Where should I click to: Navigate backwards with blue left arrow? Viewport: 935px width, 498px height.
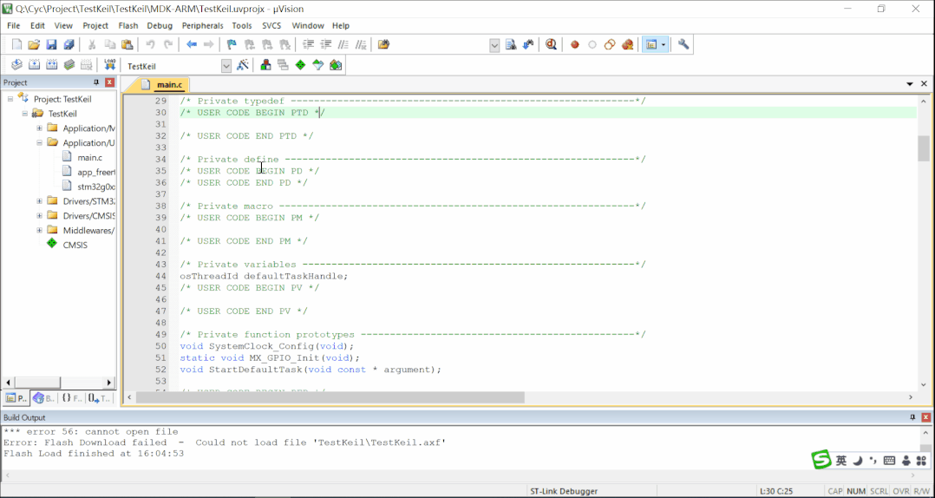(192, 45)
